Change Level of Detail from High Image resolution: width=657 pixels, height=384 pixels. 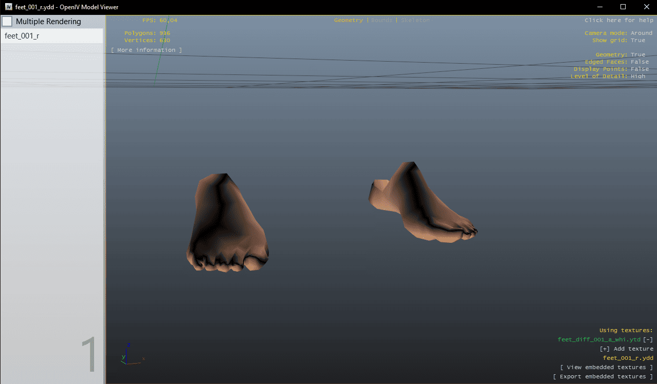(x=637, y=76)
